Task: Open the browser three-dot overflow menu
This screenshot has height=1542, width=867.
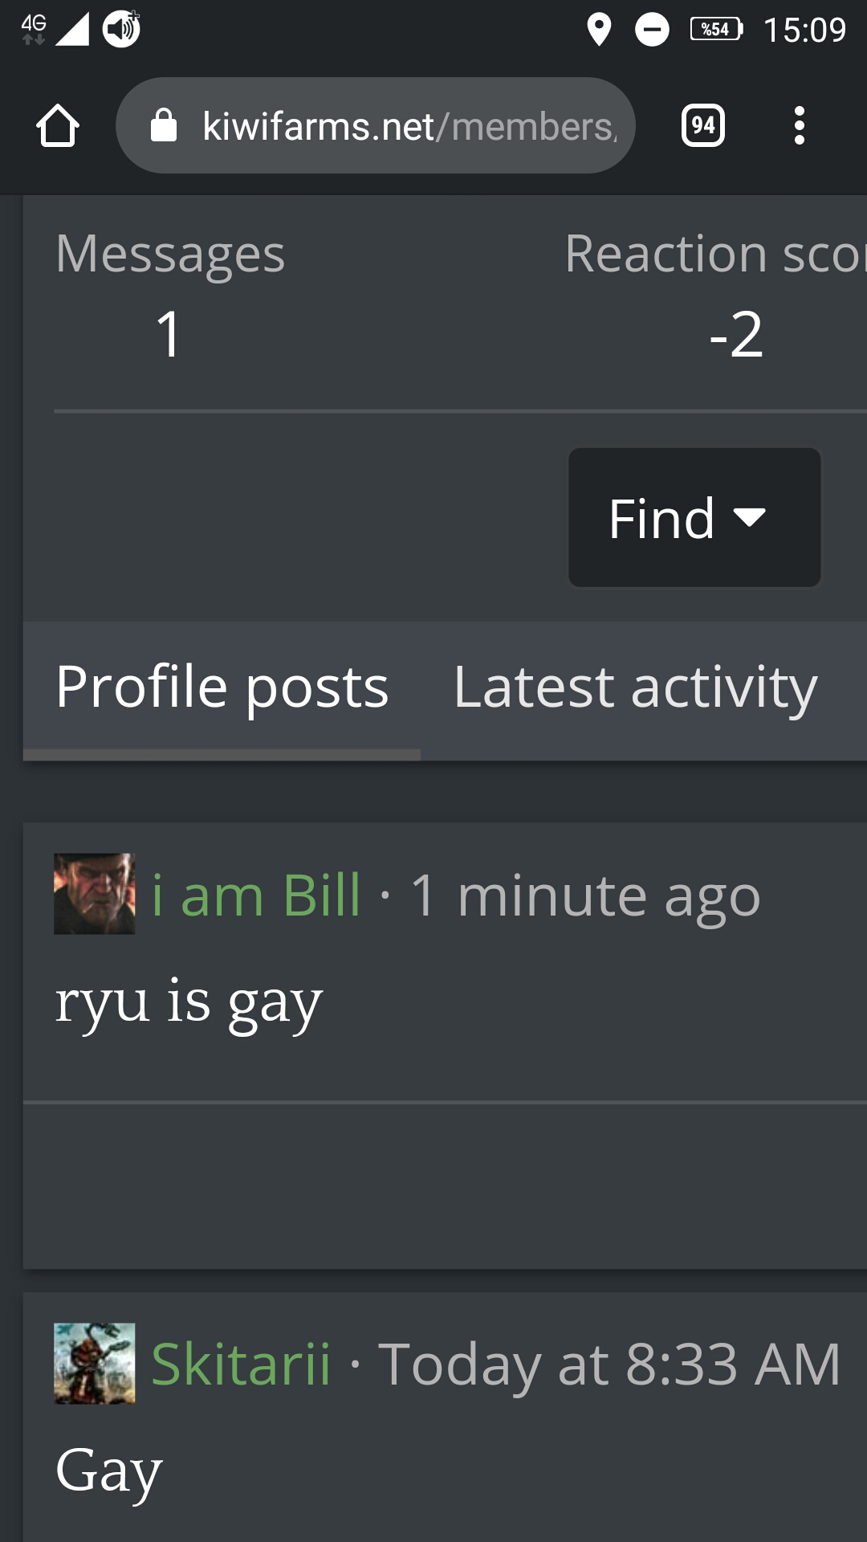Action: click(x=799, y=125)
